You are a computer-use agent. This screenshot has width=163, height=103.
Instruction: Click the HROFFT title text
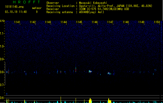(x=27, y=2)
